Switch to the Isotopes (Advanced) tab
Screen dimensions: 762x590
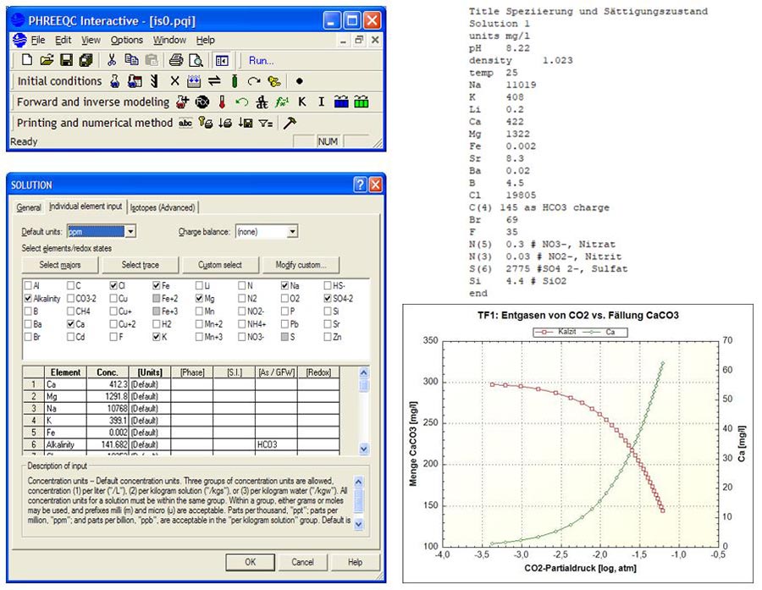click(x=163, y=207)
